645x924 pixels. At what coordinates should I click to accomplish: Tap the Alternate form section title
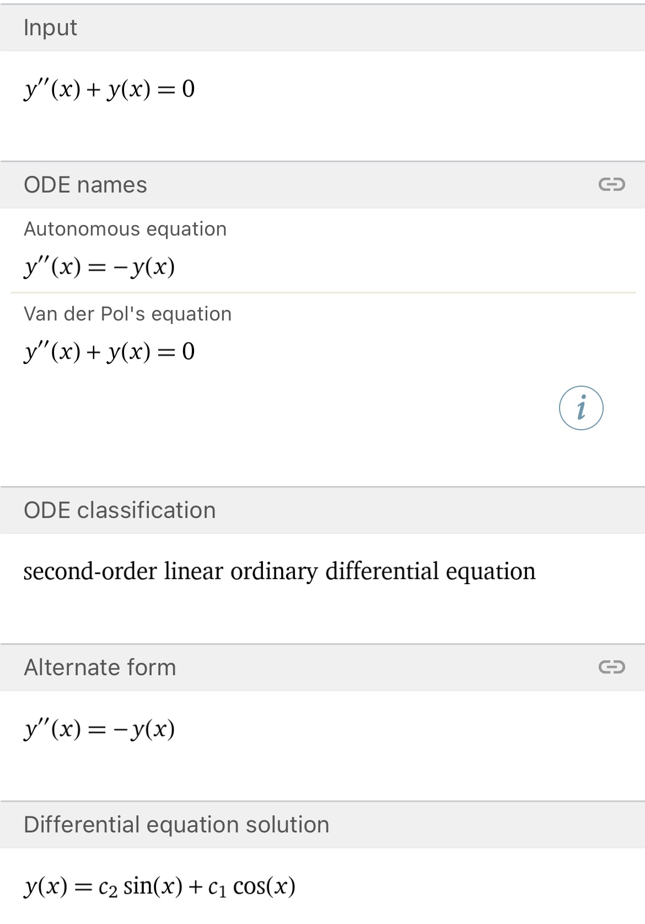(100, 667)
